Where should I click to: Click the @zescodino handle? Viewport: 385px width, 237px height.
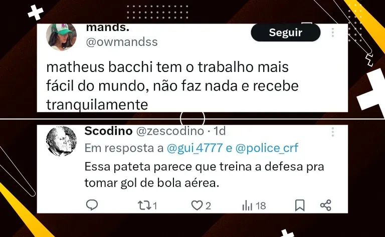pos(170,131)
